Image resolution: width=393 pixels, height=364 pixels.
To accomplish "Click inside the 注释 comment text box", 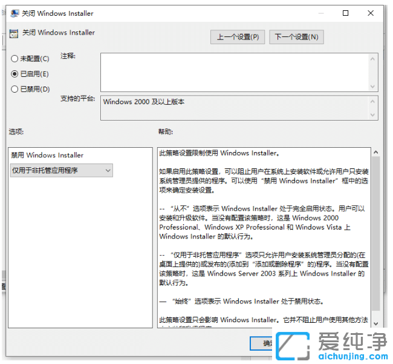I will tap(235, 72).
